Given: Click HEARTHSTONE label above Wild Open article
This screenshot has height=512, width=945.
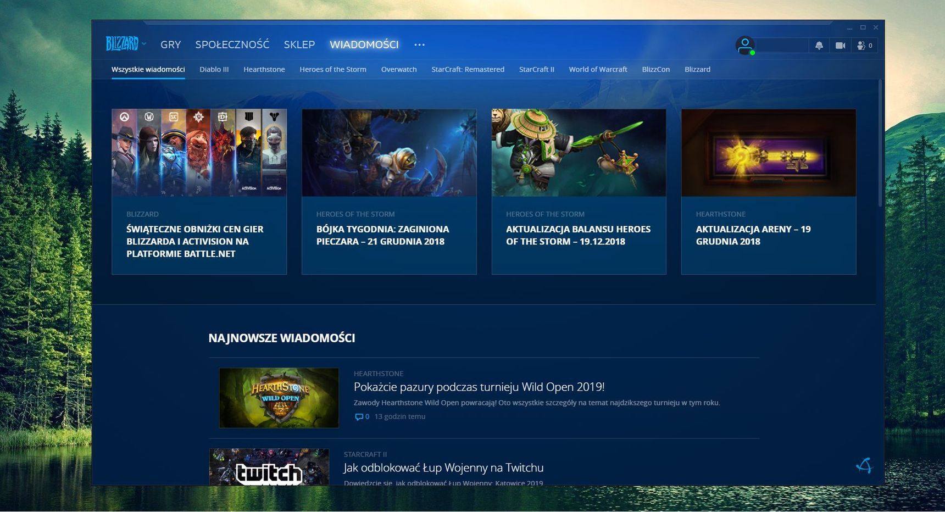Looking at the screenshot, I should (379, 374).
